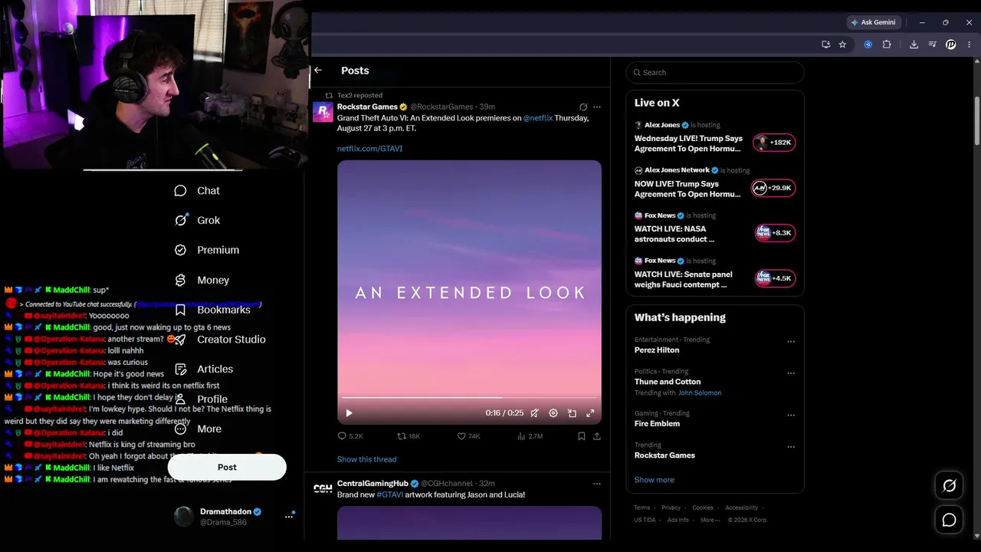Join Alex Jones Wednesday LIVE +182K space
981x552 pixels.
click(774, 143)
